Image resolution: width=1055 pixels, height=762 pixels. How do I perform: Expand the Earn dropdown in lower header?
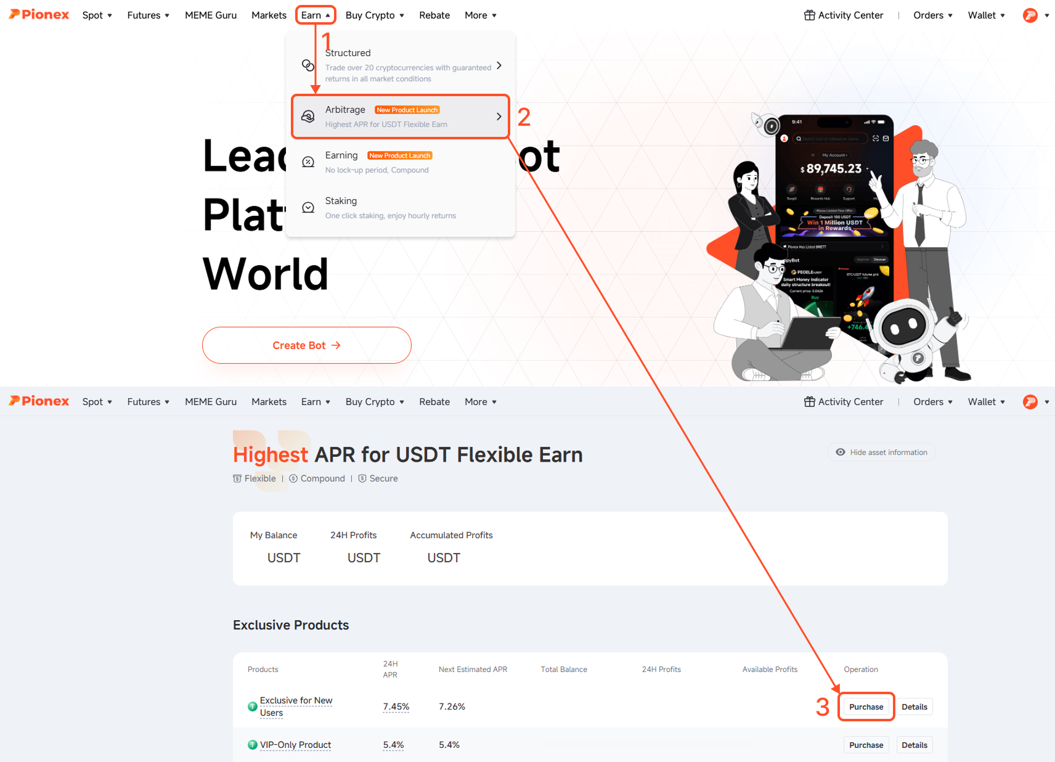point(316,401)
